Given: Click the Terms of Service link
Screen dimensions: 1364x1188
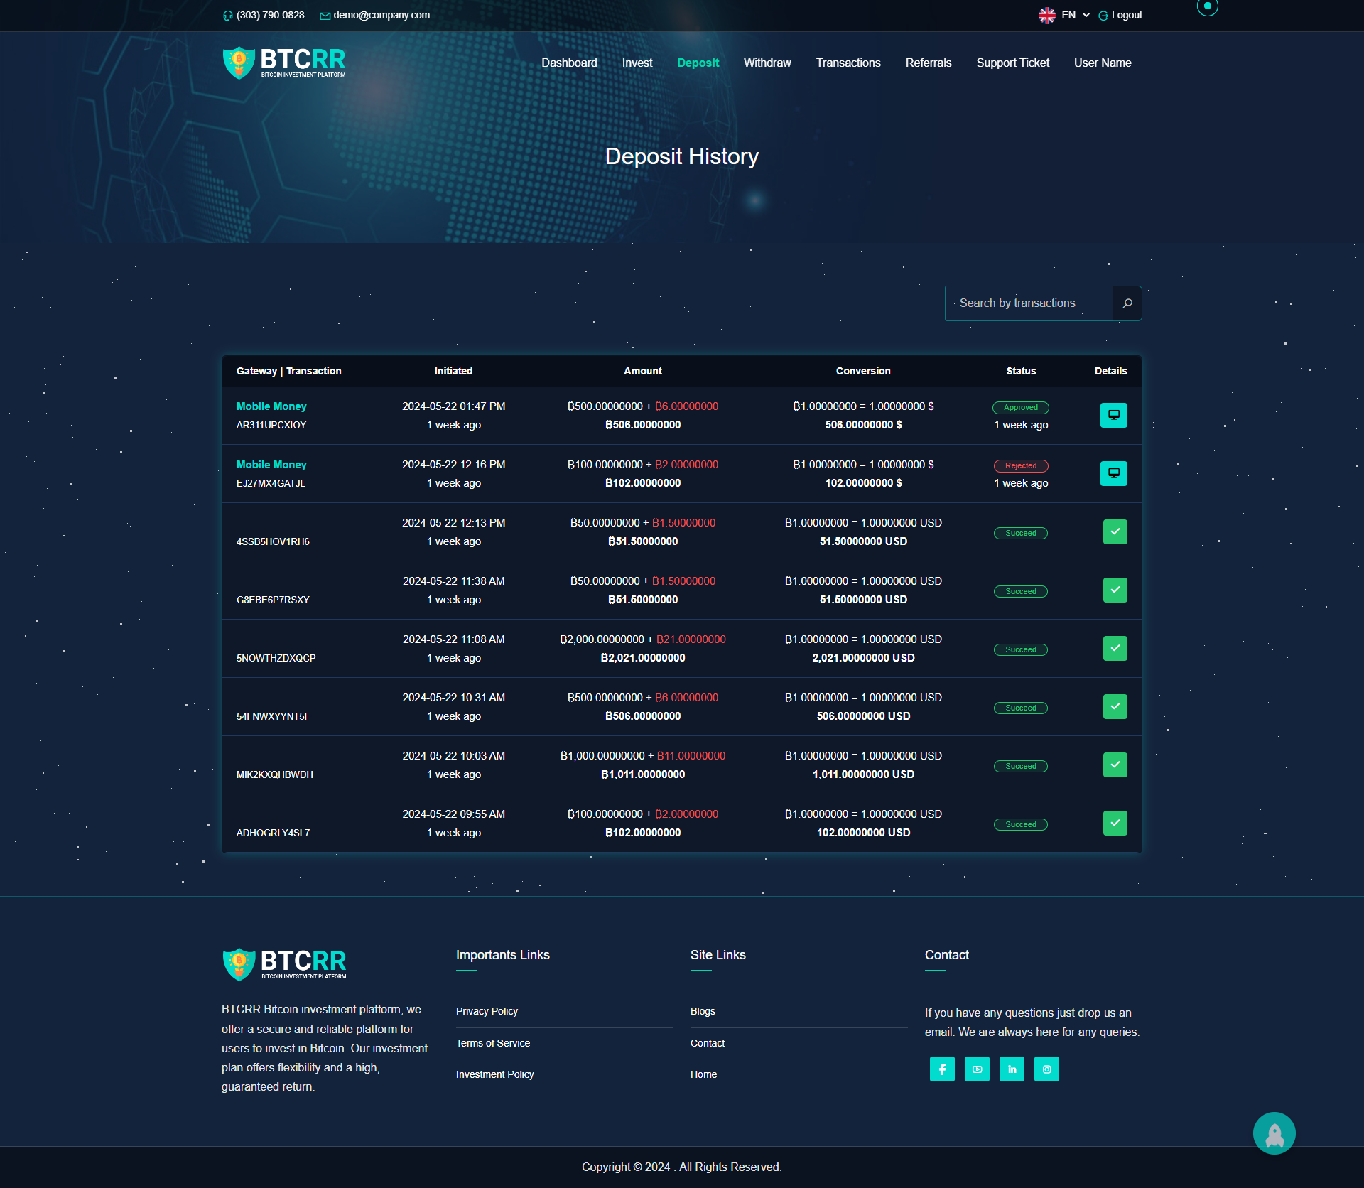Looking at the screenshot, I should click(x=492, y=1042).
